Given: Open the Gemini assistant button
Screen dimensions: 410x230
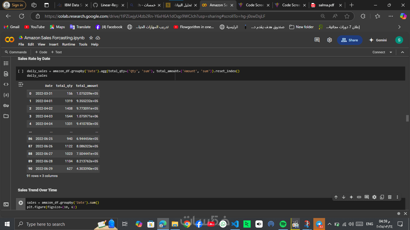Looking at the screenshot, I should tap(378, 40).
